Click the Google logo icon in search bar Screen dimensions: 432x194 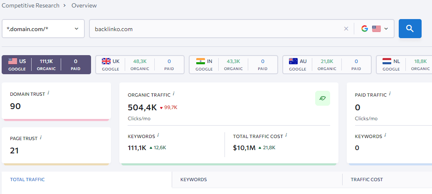pos(365,29)
